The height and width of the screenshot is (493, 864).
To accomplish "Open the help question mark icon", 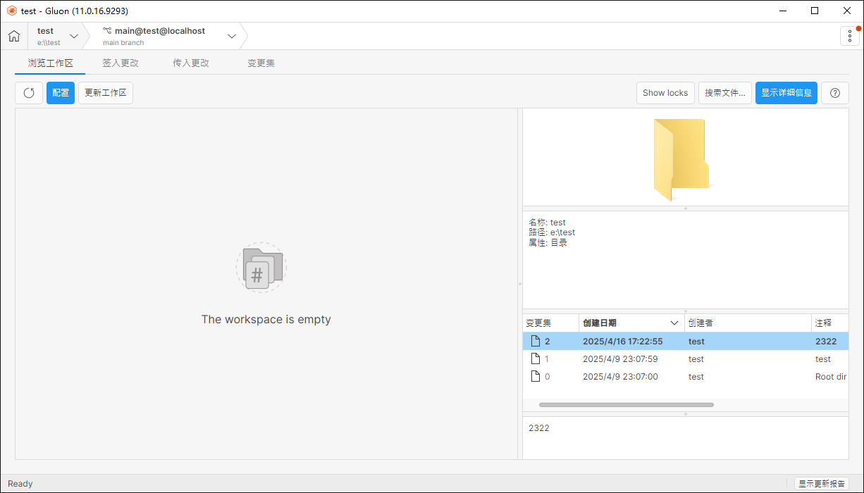I will [x=834, y=93].
